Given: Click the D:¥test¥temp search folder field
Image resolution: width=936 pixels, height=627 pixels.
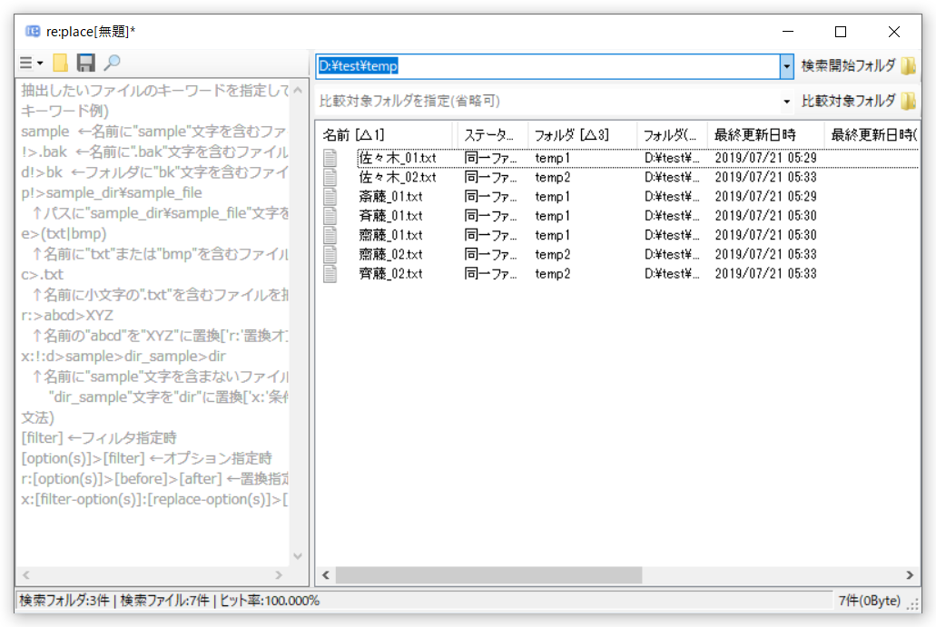Looking at the screenshot, I should 548,66.
